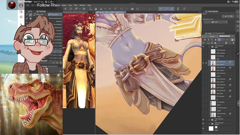Image resolution: width=240 pixels, height=135 pixels.
Task: Select the light 2 layer row
Action: (222, 103)
